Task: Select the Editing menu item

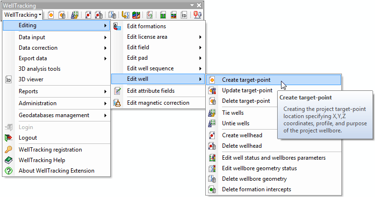Action: pyautogui.click(x=57, y=25)
